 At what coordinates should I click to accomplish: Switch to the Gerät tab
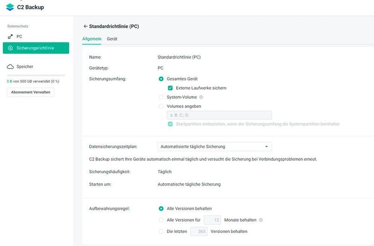[x=112, y=39]
